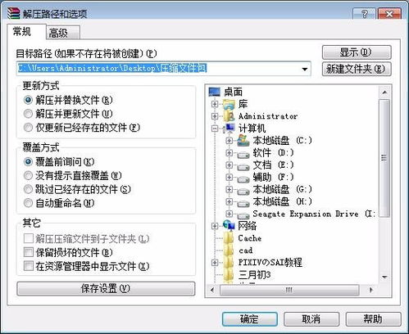409x334 pixels.
Task: Click the drive icon for 本地磁盘 (G:)
Action: click(x=243, y=192)
